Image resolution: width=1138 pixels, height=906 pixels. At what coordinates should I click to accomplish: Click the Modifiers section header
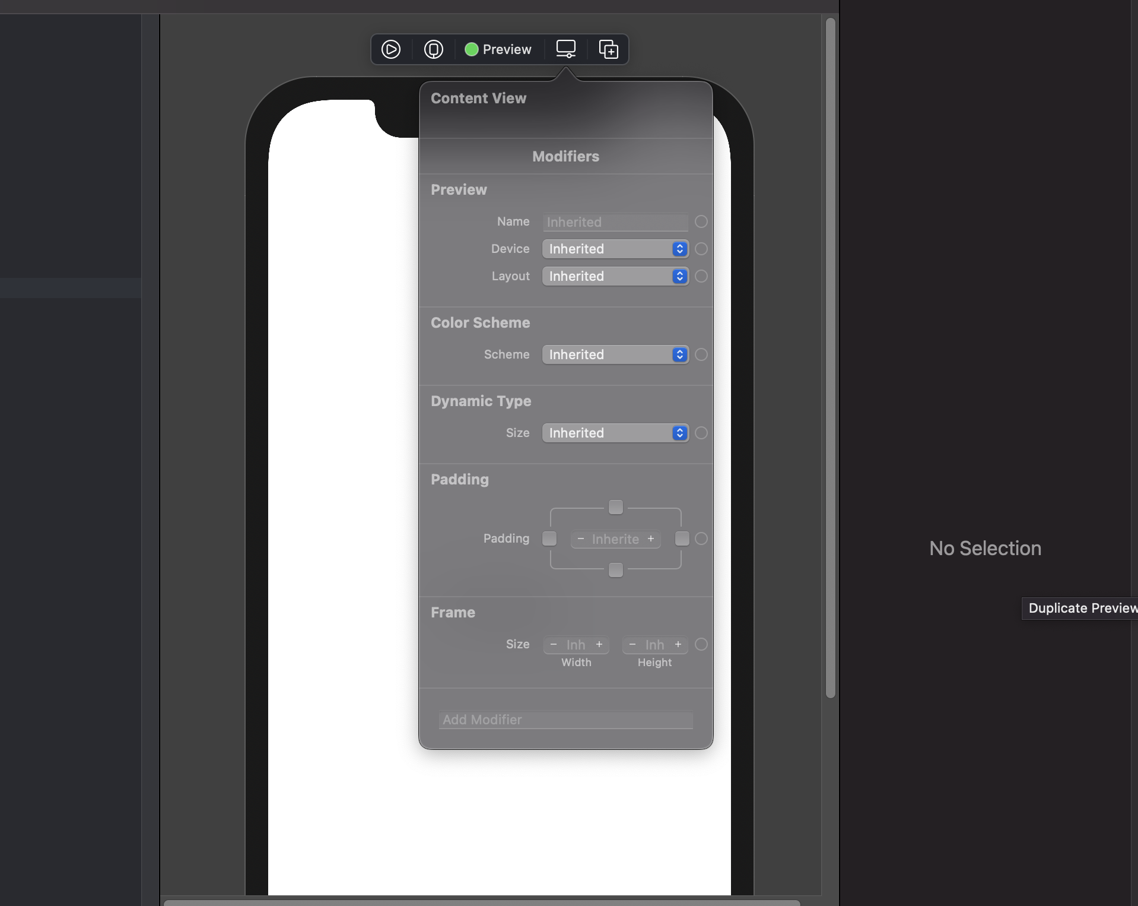click(566, 156)
